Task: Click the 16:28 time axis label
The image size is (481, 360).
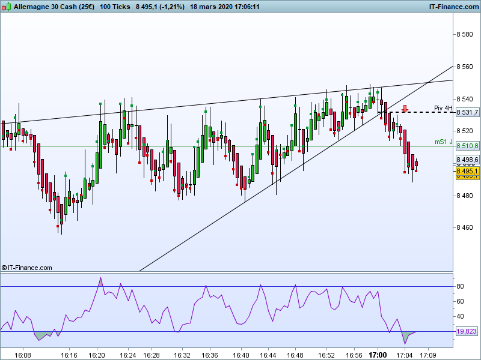Action: 152,355
